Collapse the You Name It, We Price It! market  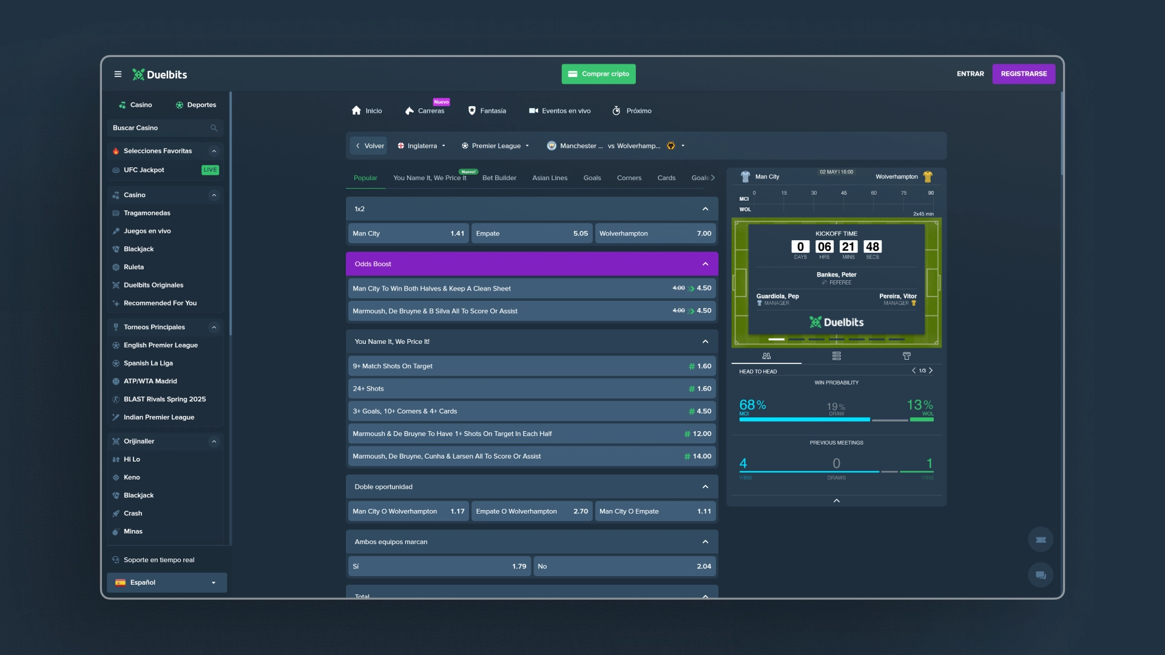click(x=705, y=341)
